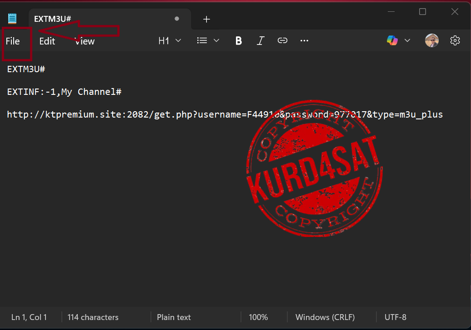Viewport: 471px width, 330px height.
Task: Expand the list style chevron
Action: [216, 40]
